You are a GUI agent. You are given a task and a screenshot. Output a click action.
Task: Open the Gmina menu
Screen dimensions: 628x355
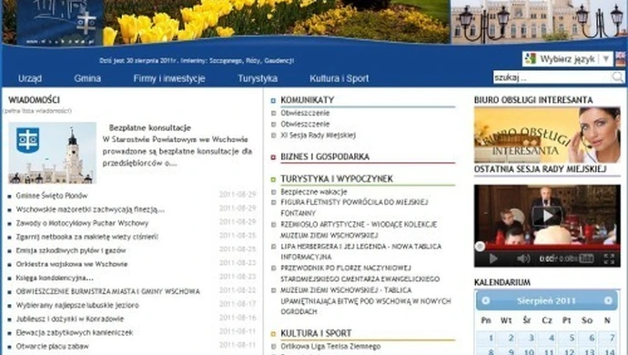(x=87, y=78)
